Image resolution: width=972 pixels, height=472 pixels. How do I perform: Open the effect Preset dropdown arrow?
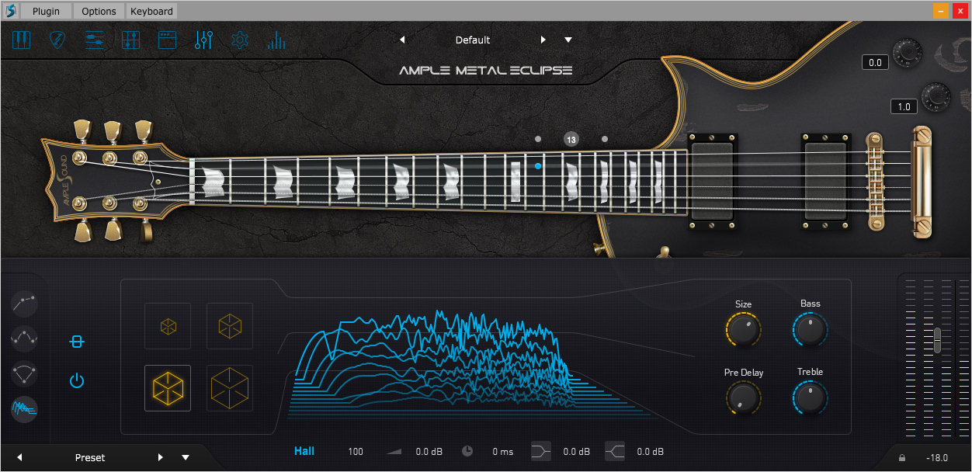186,457
